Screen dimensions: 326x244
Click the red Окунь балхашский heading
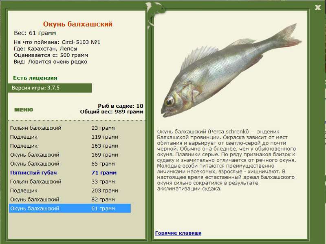click(x=78, y=24)
